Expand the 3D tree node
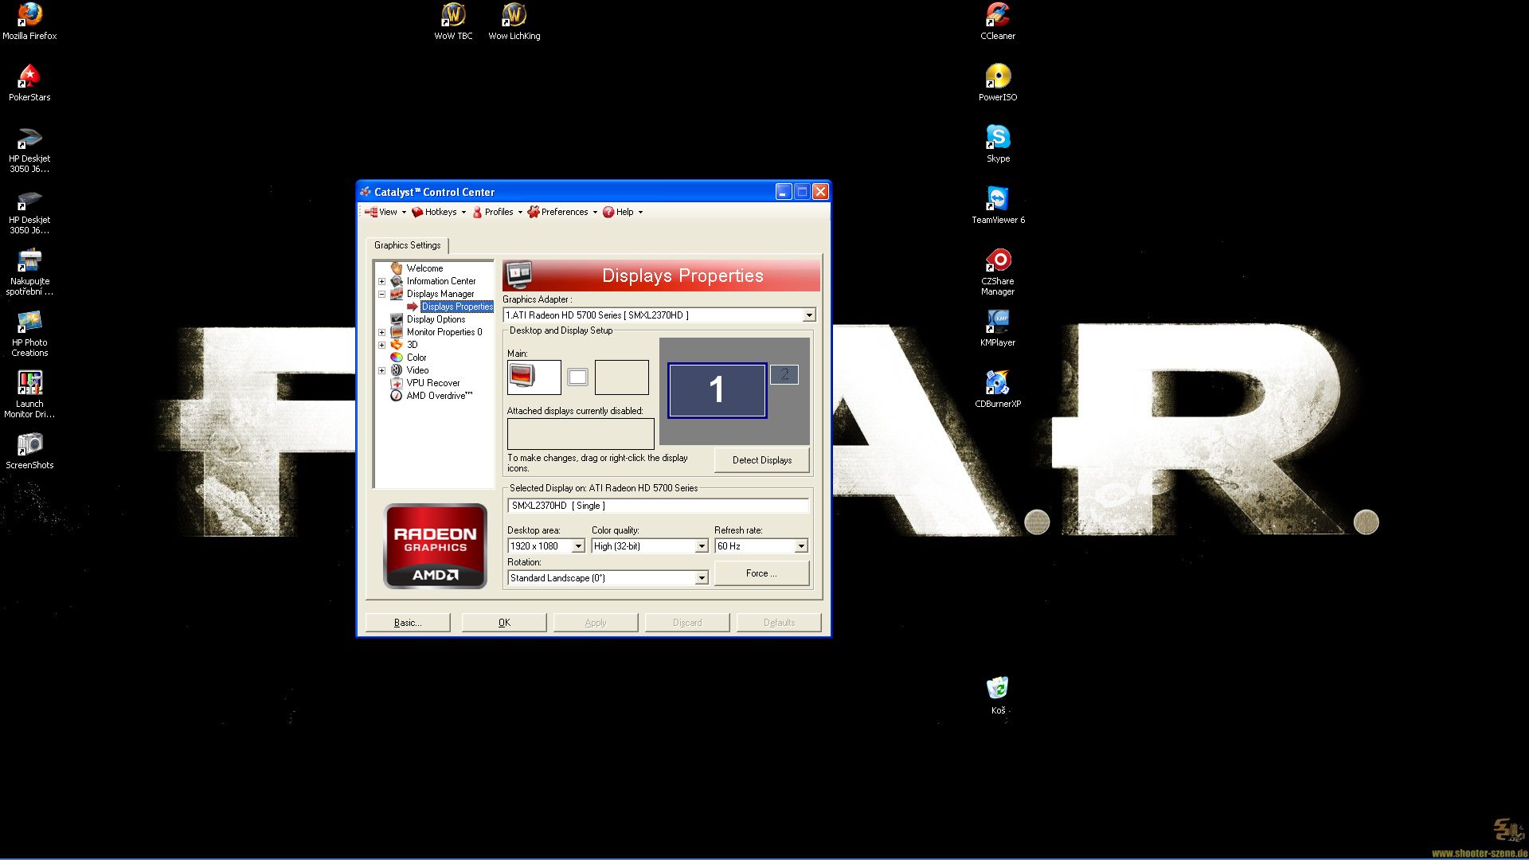1529x860 pixels. click(381, 345)
